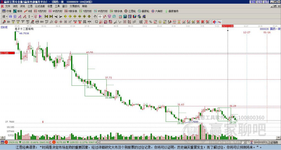
Task: Open the T数字表 tool
Action: pyautogui.click(x=116, y=11)
